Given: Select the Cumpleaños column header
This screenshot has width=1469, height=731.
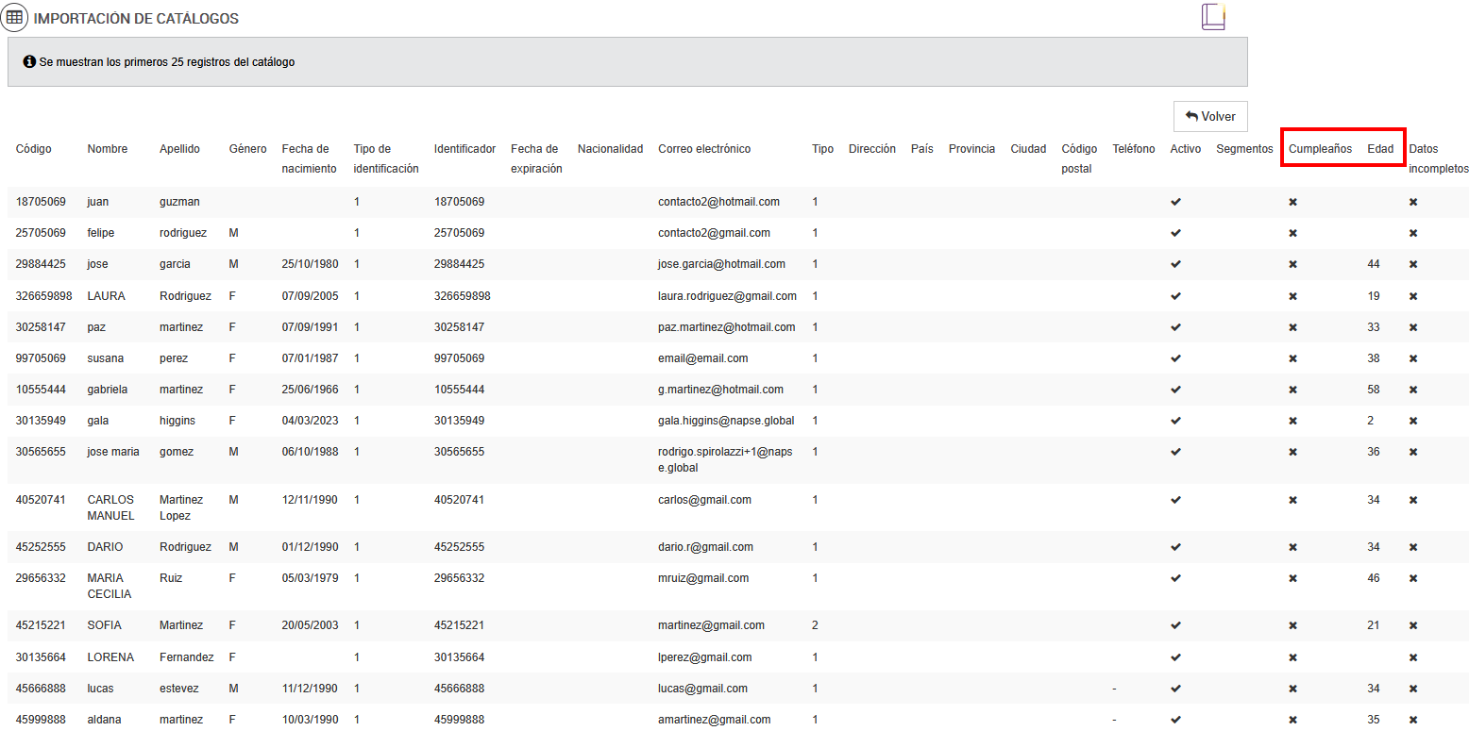Looking at the screenshot, I should click(x=1320, y=149).
